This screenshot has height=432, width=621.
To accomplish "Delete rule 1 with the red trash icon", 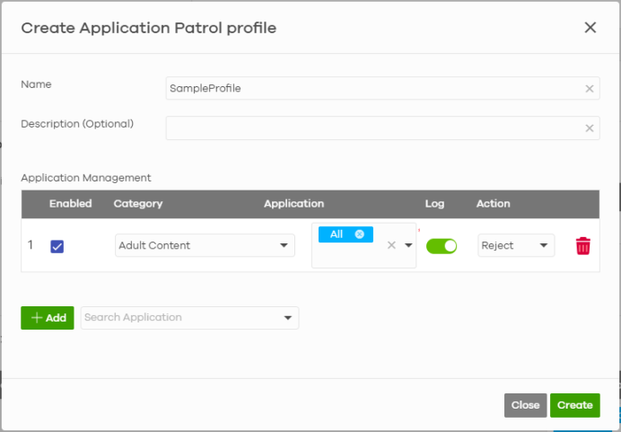I will click(582, 246).
